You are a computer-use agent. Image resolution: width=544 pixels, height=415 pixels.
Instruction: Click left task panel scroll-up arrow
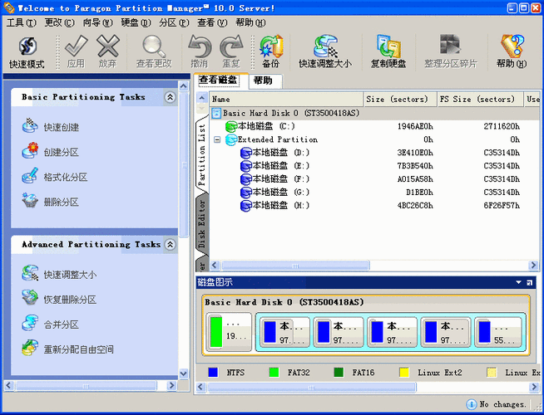[184, 86]
